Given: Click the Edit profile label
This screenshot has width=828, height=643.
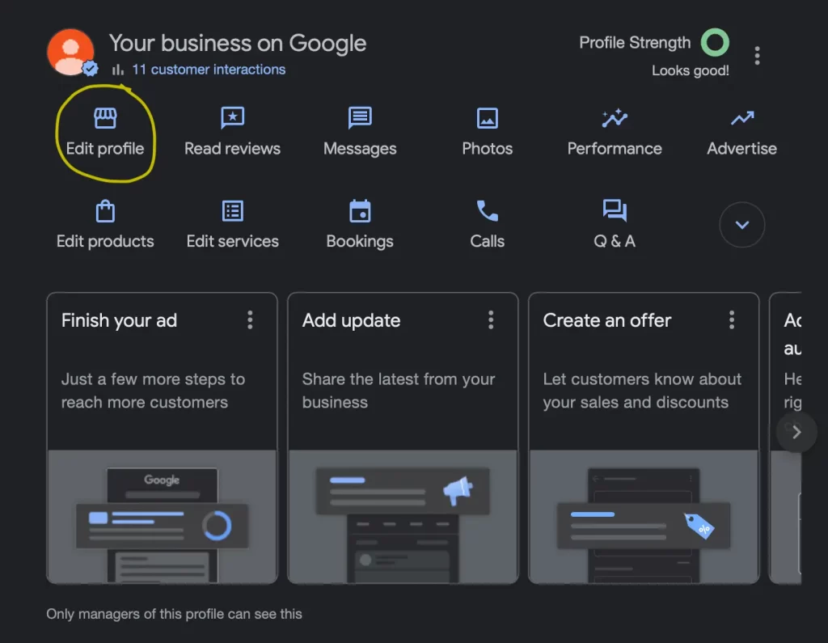Looking at the screenshot, I should click(105, 149).
